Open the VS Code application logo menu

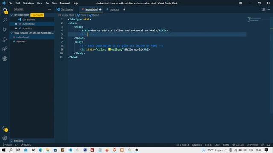coord(3,3)
